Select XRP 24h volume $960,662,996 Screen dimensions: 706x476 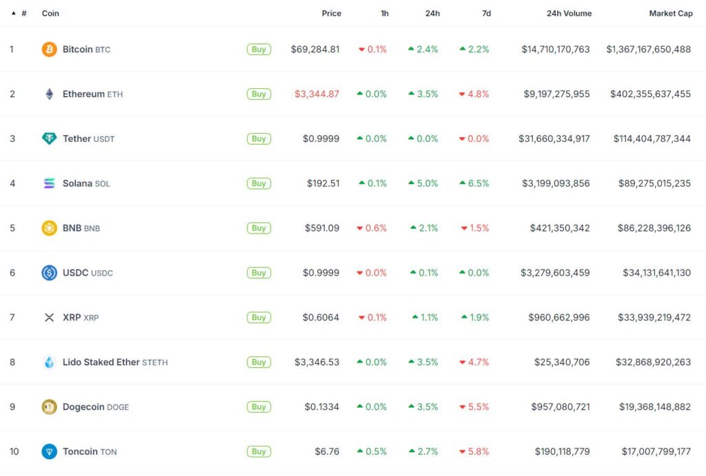pos(558,318)
